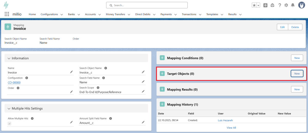The height and width of the screenshot is (133, 308).
Task: Edit Amount Split Field Name pencil
Action: (x=143, y=122)
